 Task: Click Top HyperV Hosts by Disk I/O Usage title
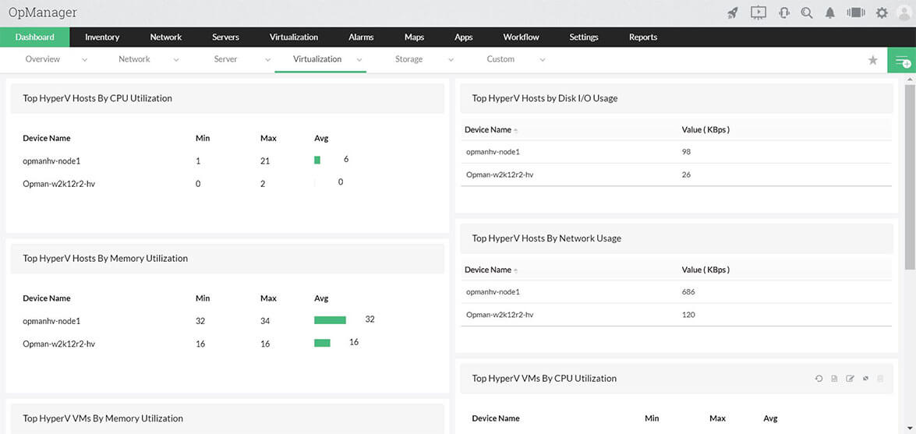544,98
